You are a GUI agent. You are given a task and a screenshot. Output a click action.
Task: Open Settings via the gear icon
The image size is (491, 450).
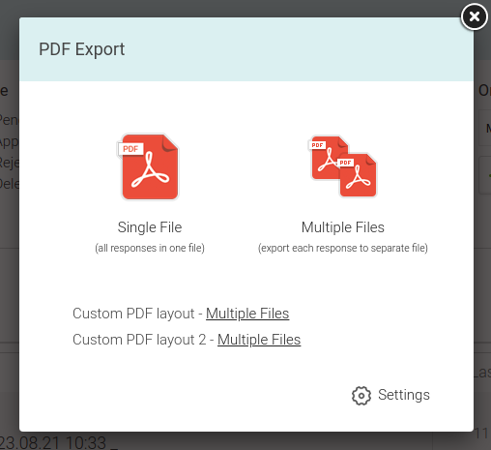coord(361,396)
